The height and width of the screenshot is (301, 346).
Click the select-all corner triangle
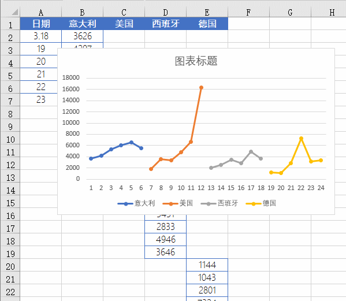[15, 12]
